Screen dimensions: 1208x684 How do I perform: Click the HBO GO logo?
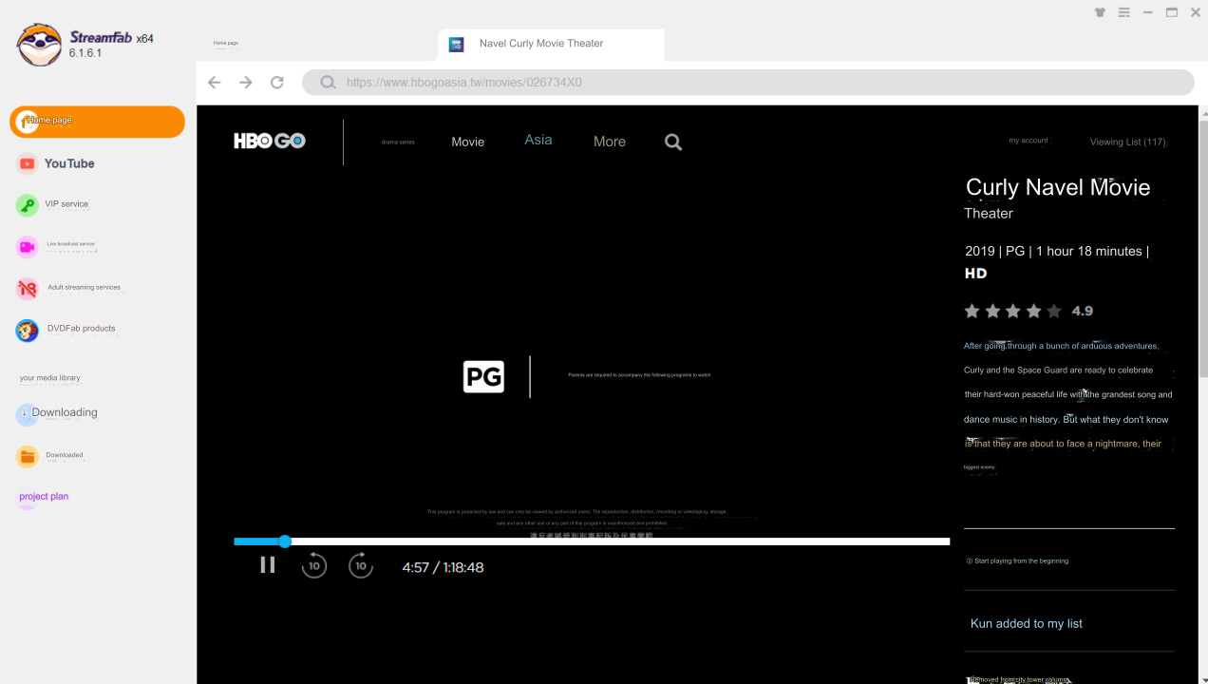pyautogui.click(x=270, y=141)
